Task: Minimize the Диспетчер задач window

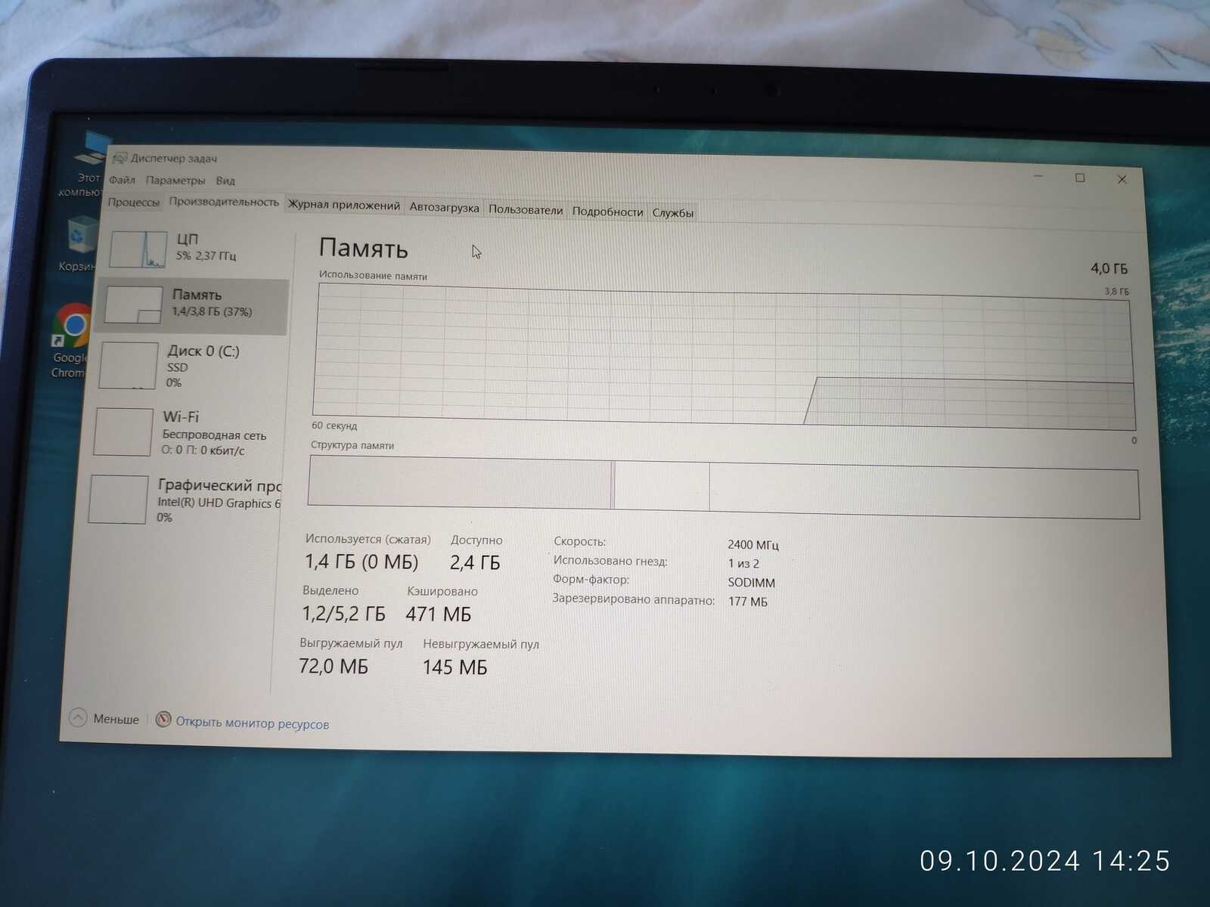Action: (1038, 176)
